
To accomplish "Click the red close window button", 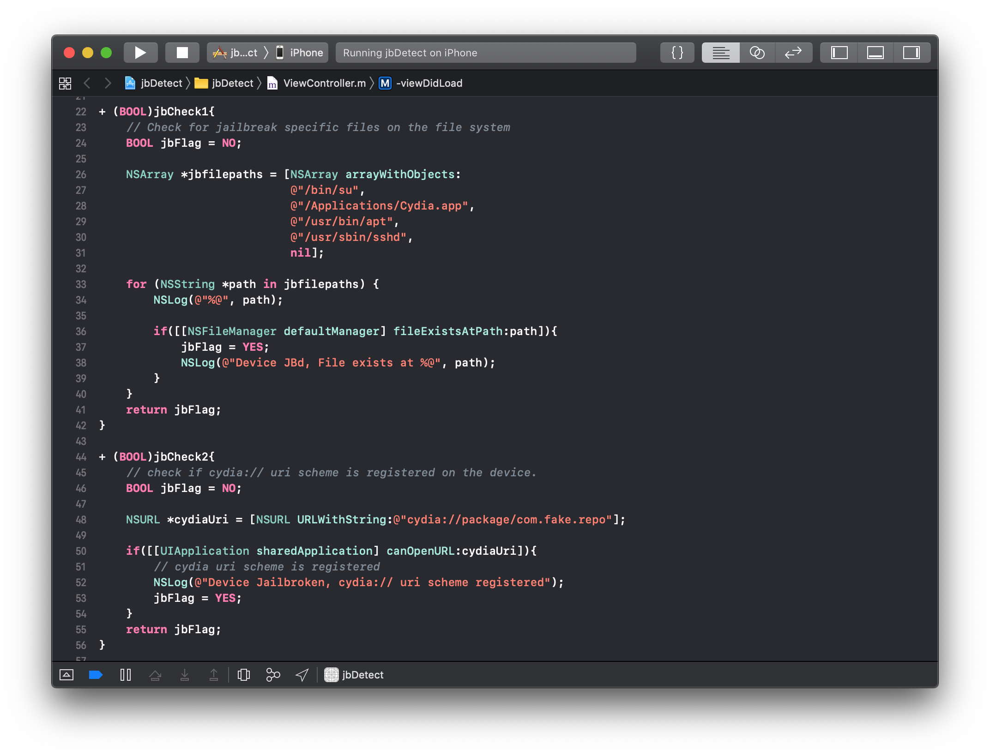I will pyautogui.click(x=69, y=53).
